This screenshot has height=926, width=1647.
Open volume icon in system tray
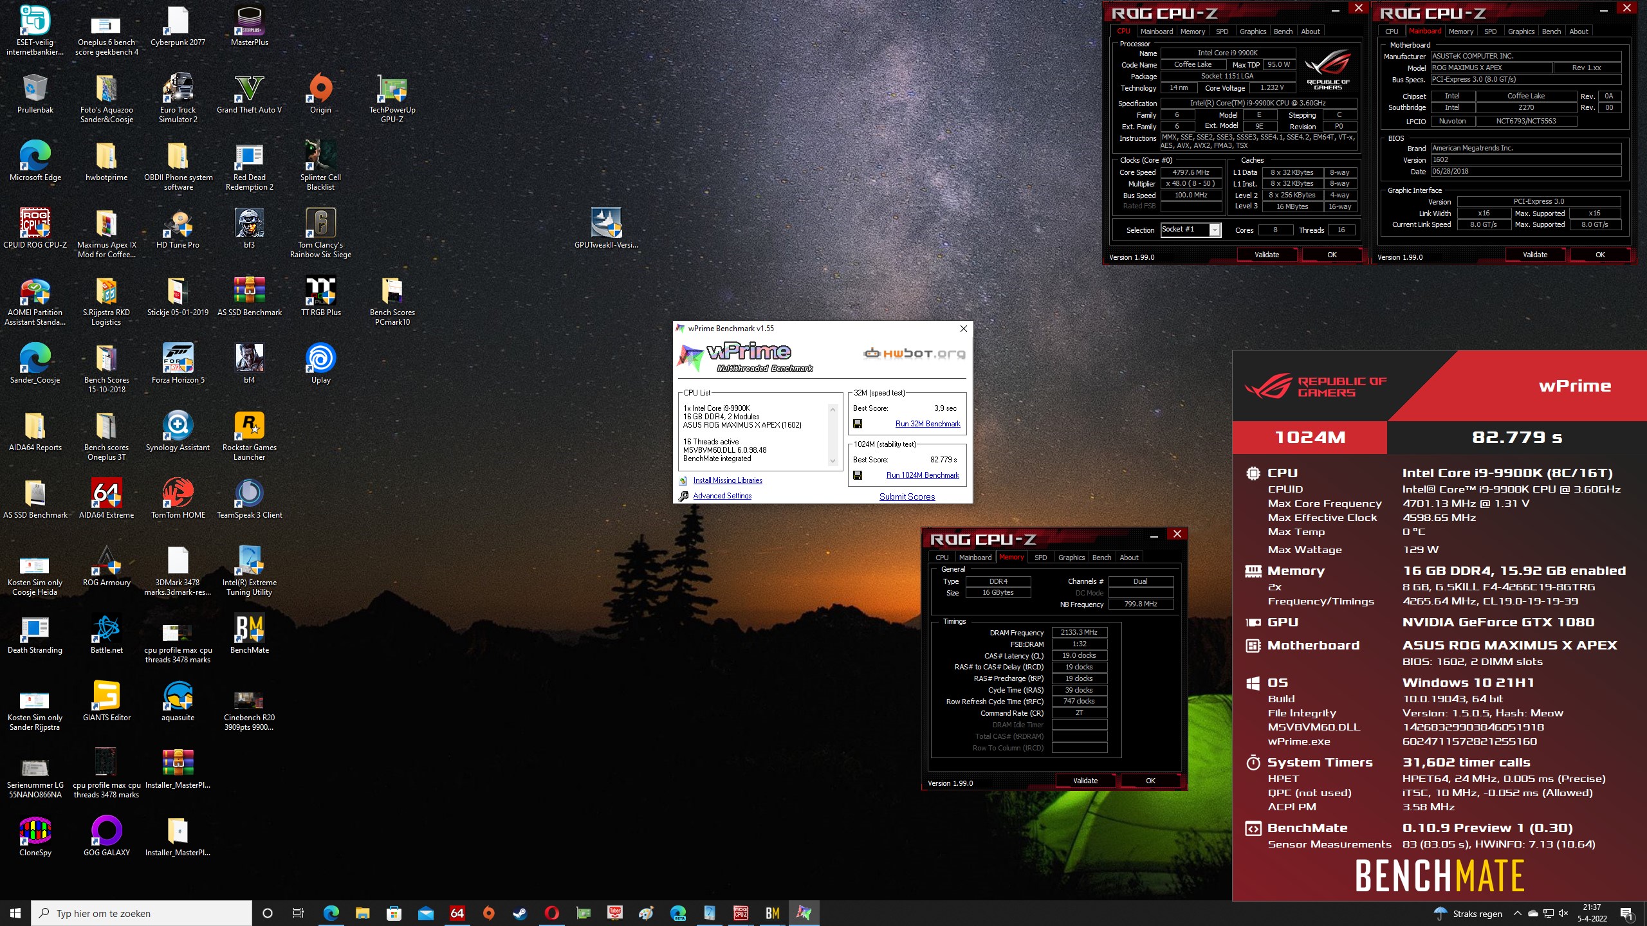(1564, 913)
